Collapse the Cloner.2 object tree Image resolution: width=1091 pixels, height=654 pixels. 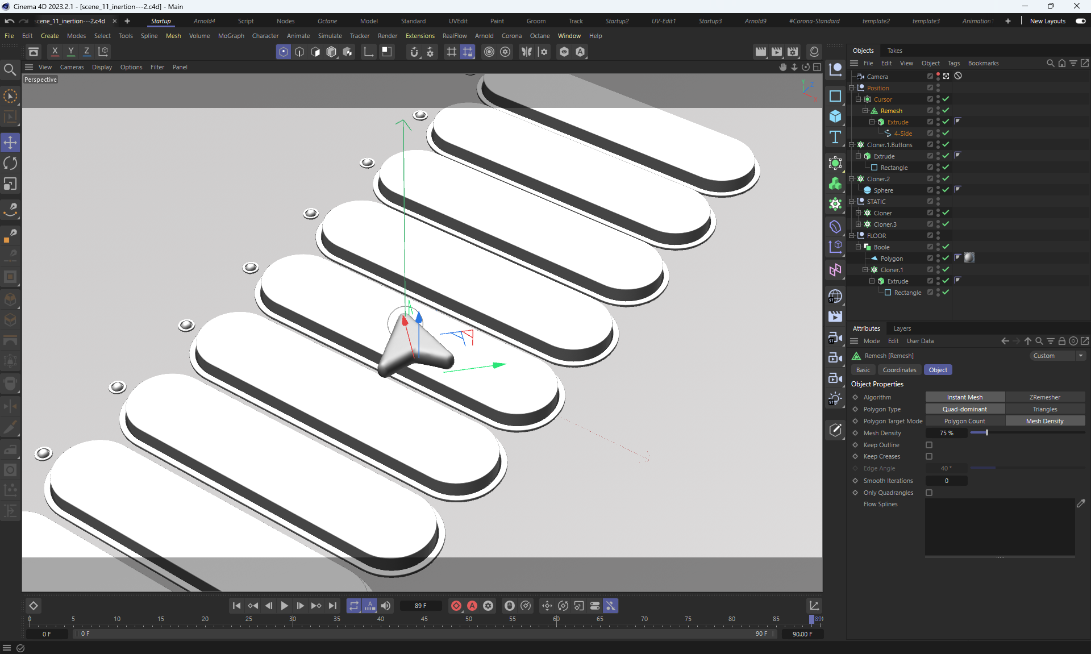click(852, 178)
